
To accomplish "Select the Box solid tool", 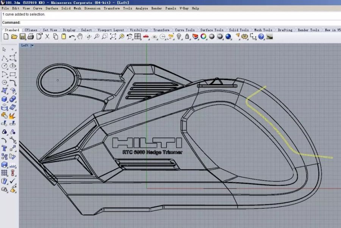I will tap(5, 99).
